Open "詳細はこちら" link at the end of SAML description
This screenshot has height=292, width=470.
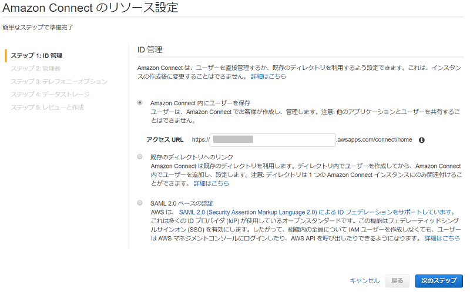[x=442, y=239]
